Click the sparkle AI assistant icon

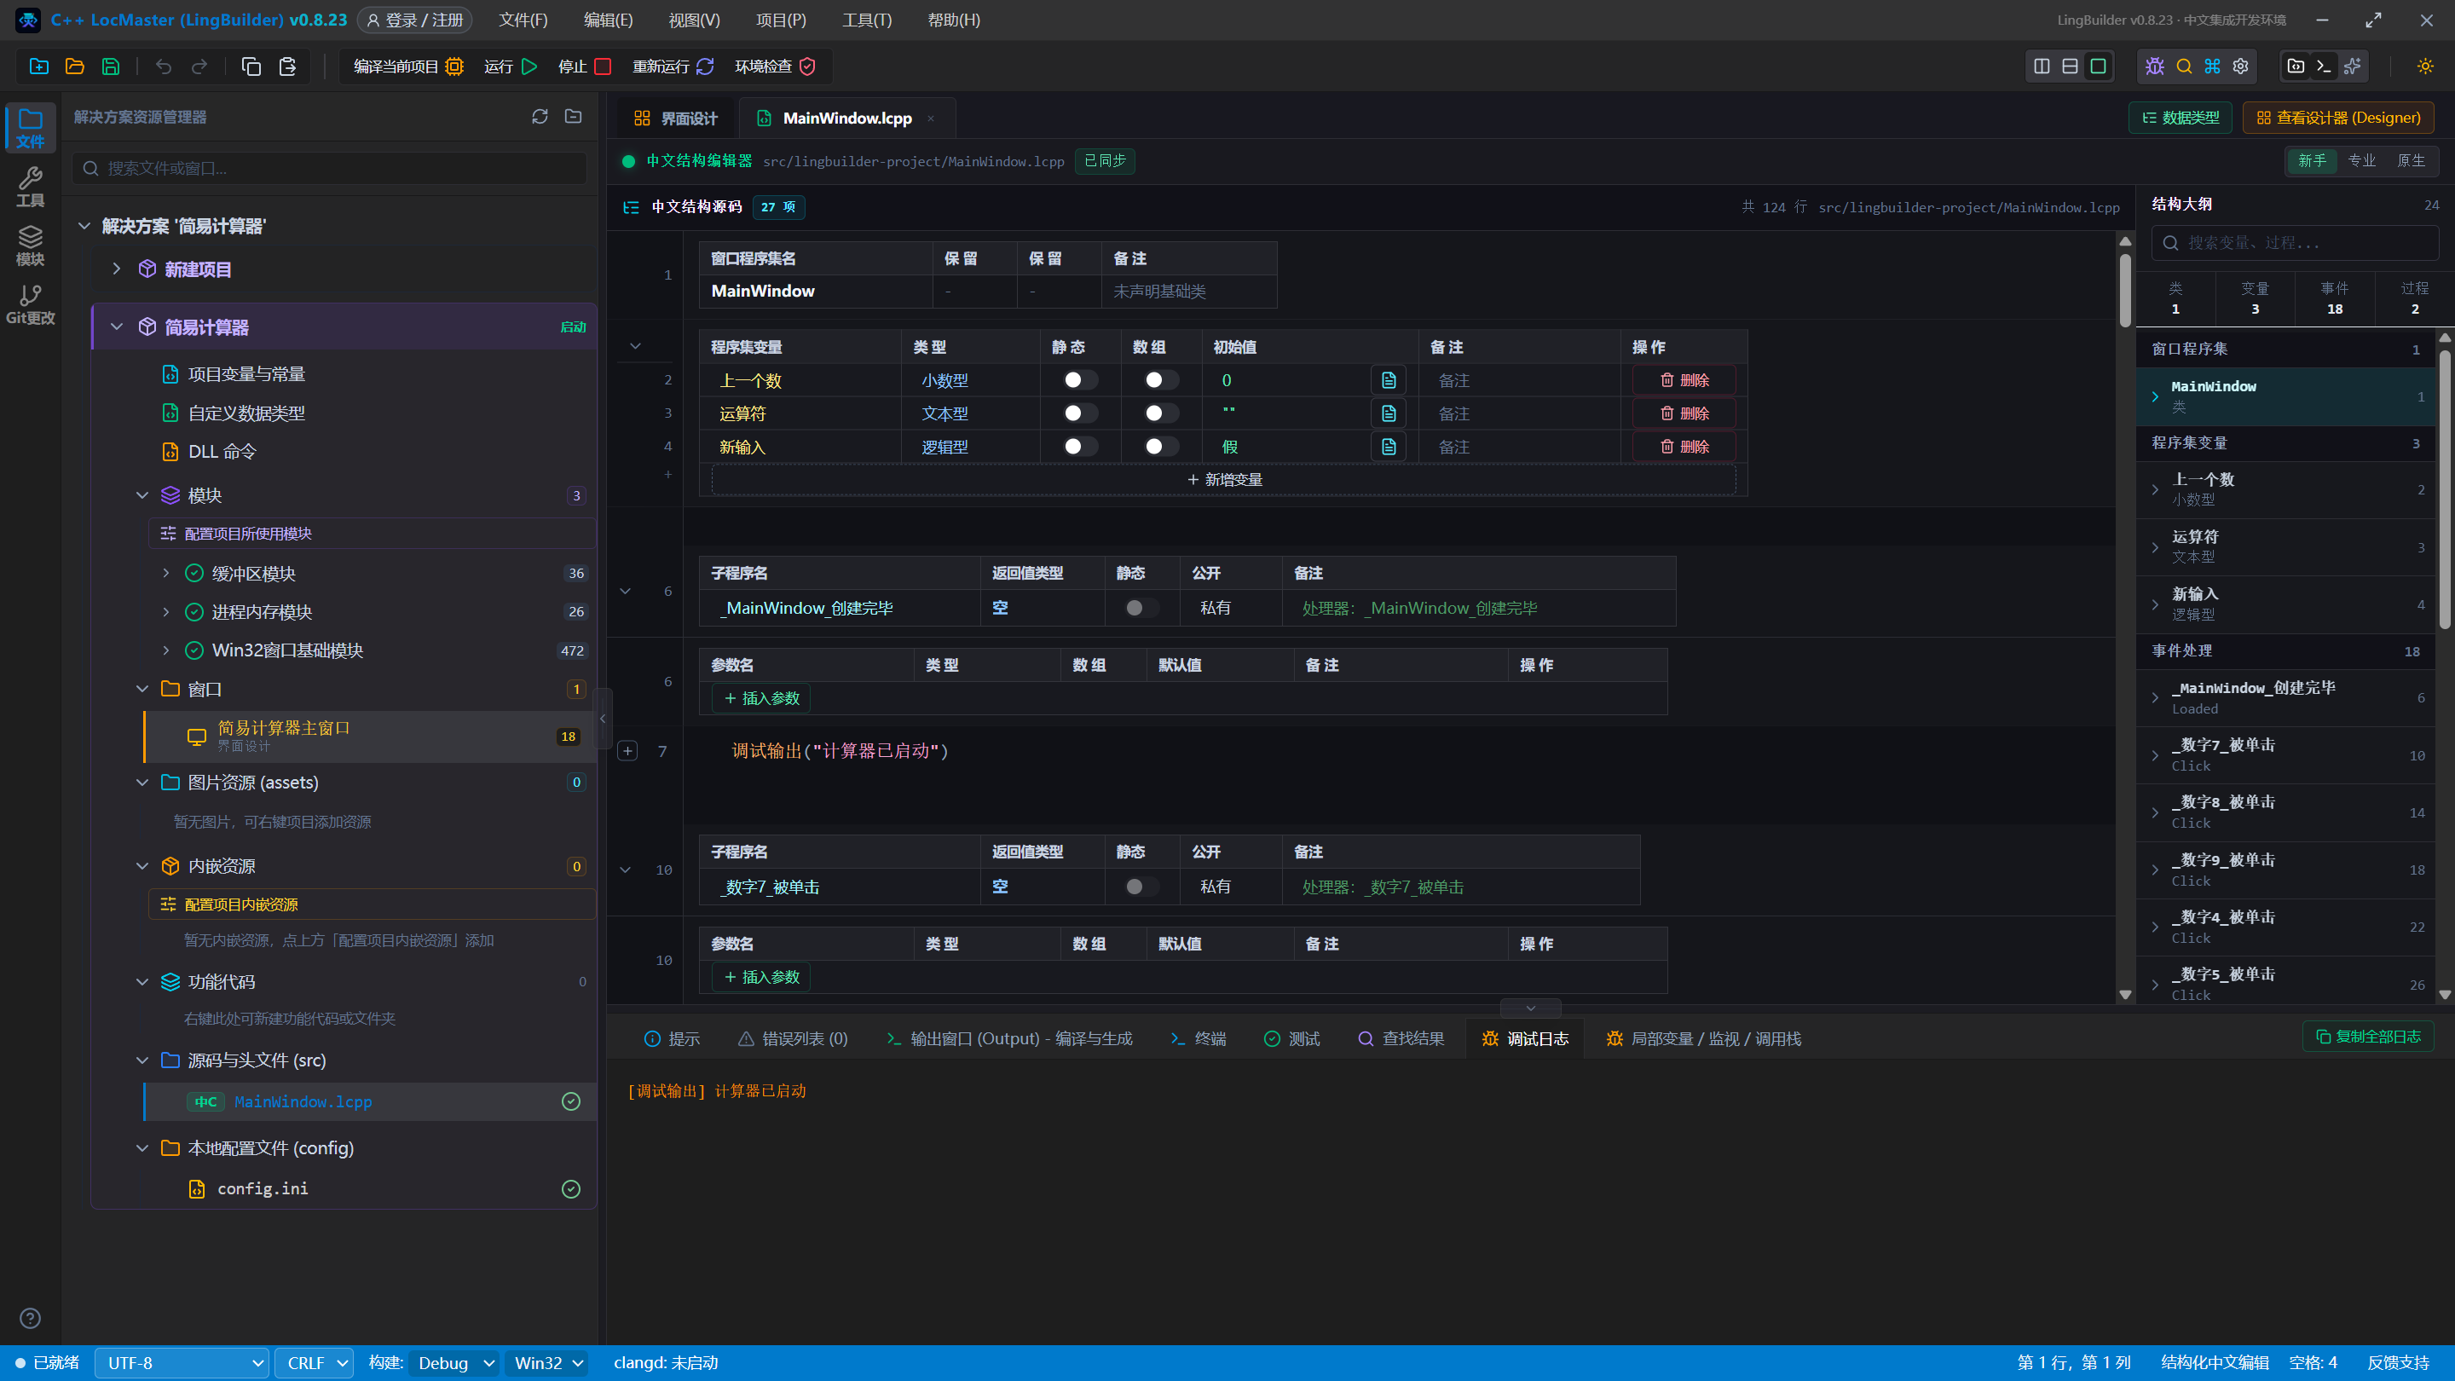click(x=2353, y=66)
